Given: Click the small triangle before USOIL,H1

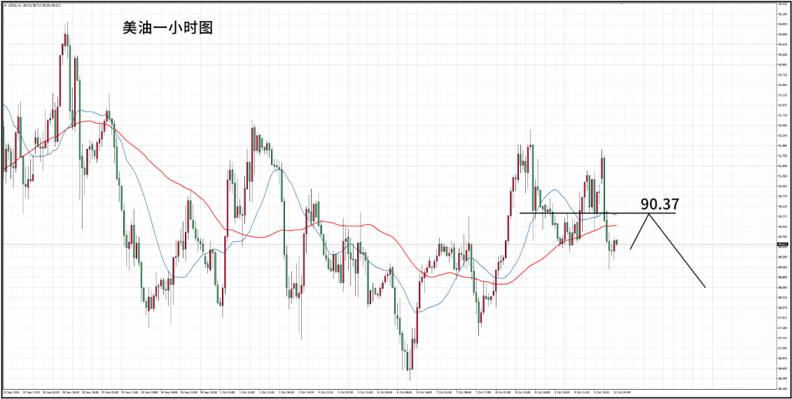Looking at the screenshot, I should point(5,6).
